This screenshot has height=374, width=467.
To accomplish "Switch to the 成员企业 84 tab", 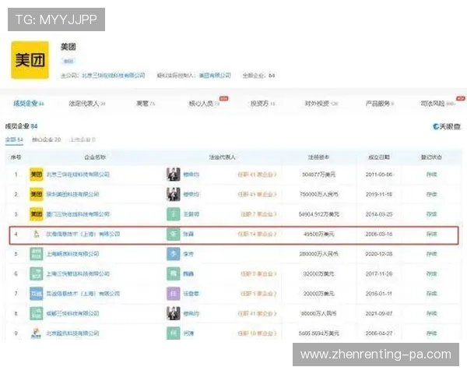I will [29, 104].
